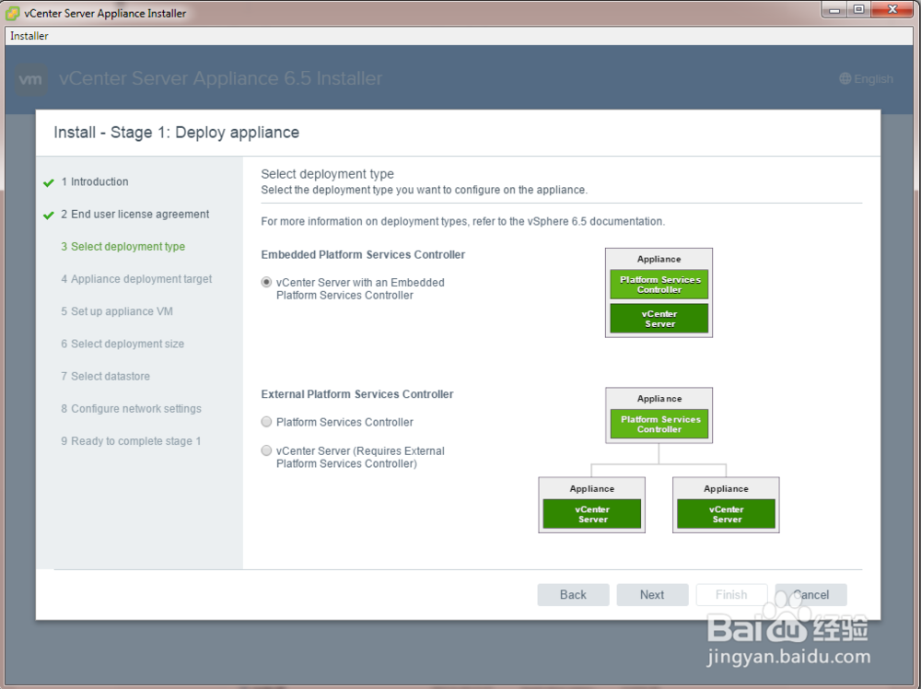Open step 6 Select deployment size
The height and width of the screenshot is (689, 921).
point(122,344)
